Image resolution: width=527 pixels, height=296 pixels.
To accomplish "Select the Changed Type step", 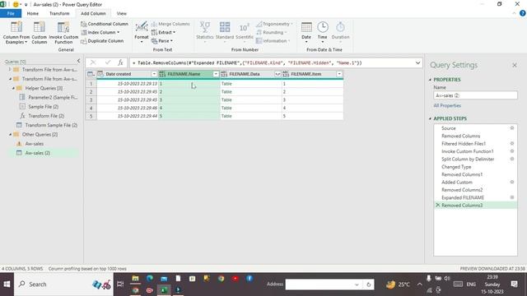I will click(x=456, y=167).
